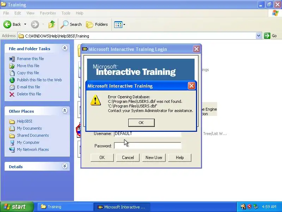Click the Go button beside address bar
This screenshot has width=282, height=212.
coord(270,36)
